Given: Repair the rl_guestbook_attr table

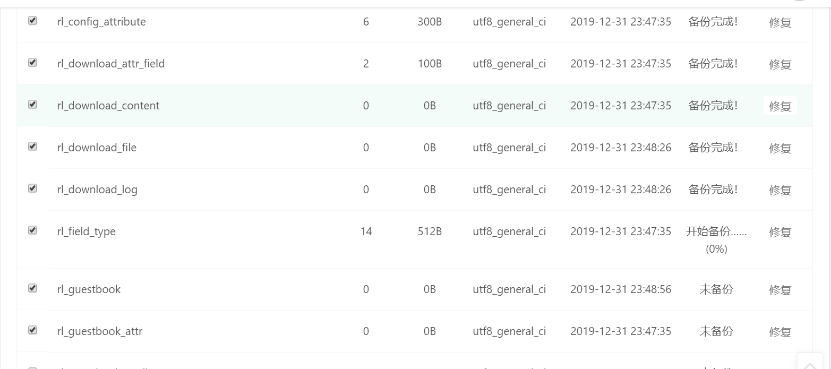Looking at the screenshot, I should point(780,332).
